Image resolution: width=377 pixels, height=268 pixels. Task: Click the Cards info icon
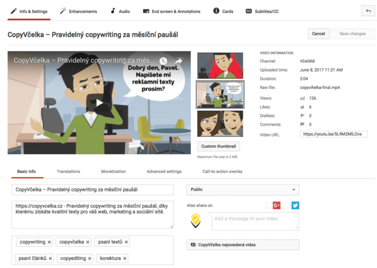(216, 11)
